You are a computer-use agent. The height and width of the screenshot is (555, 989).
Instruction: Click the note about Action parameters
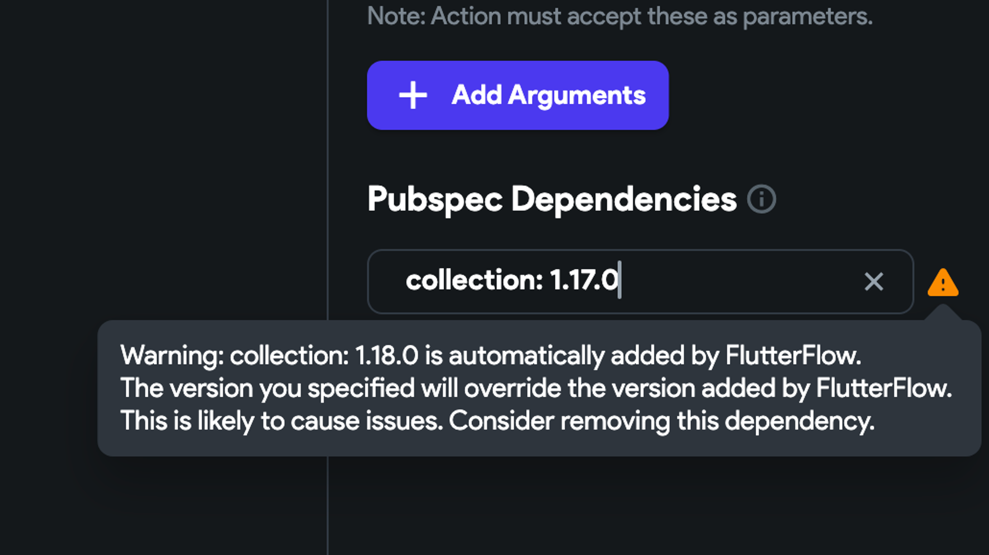pyautogui.click(x=620, y=16)
